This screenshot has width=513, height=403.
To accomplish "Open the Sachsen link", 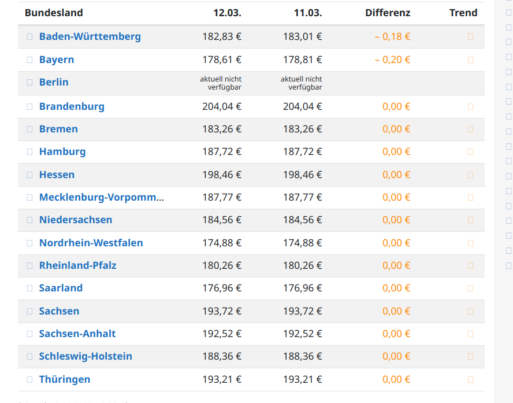I will (x=59, y=311).
